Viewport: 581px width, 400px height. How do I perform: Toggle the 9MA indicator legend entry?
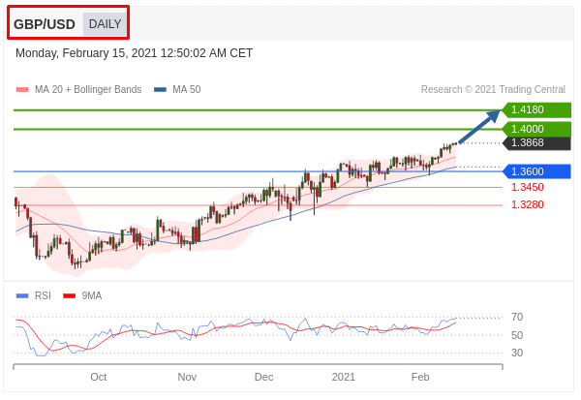pos(83,295)
